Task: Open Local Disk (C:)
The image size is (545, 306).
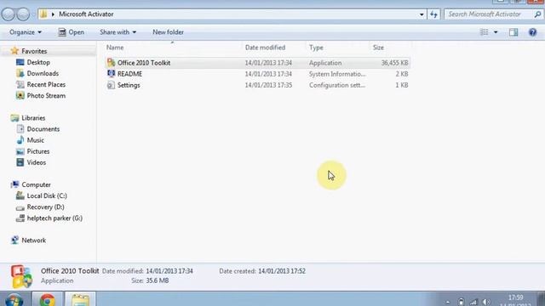Action: pyautogui.click(x=47, y=195)
